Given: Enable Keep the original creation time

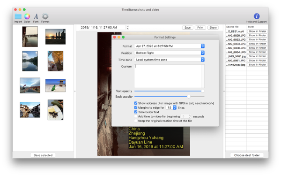Looking at the screenshot, I should point(136,121).
